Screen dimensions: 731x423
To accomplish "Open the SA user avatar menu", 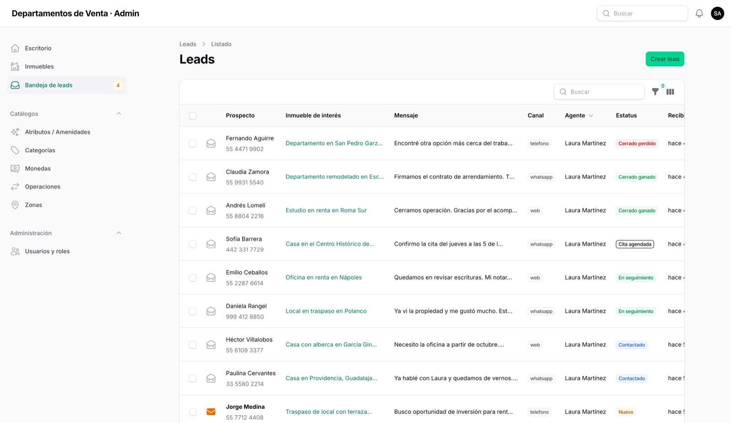I will 717,13.
